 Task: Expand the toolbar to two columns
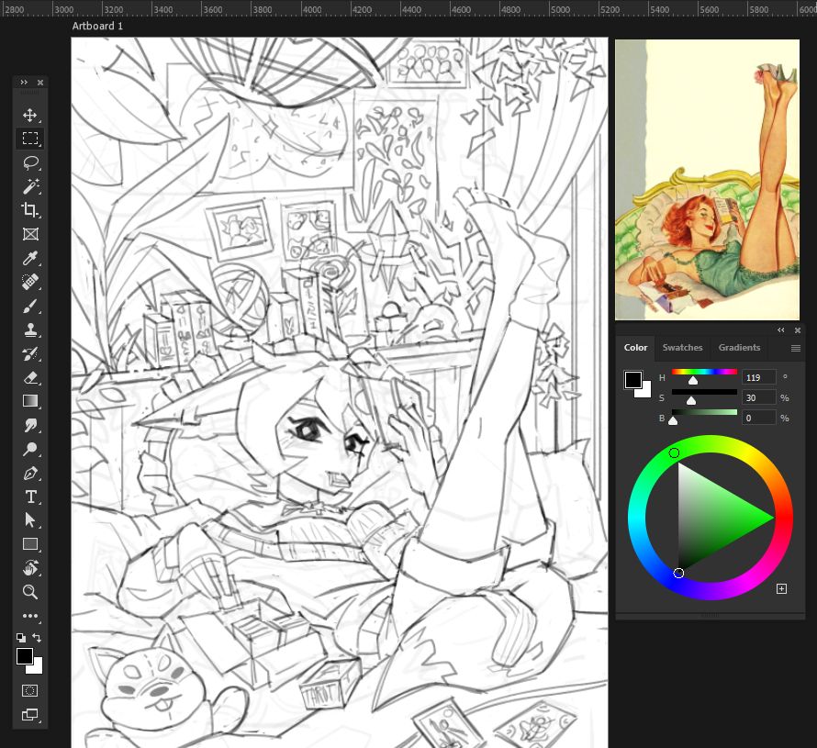(24, 83)
